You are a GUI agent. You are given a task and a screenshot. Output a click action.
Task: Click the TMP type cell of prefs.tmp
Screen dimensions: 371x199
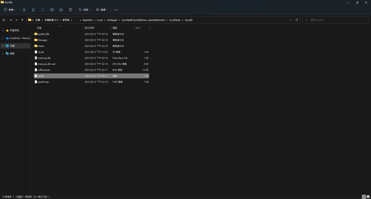117,82
